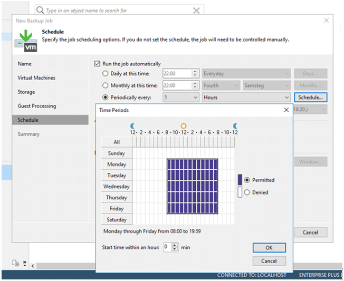
Task: Uncheck Run the job automatically
Action: tap(97, 64)
